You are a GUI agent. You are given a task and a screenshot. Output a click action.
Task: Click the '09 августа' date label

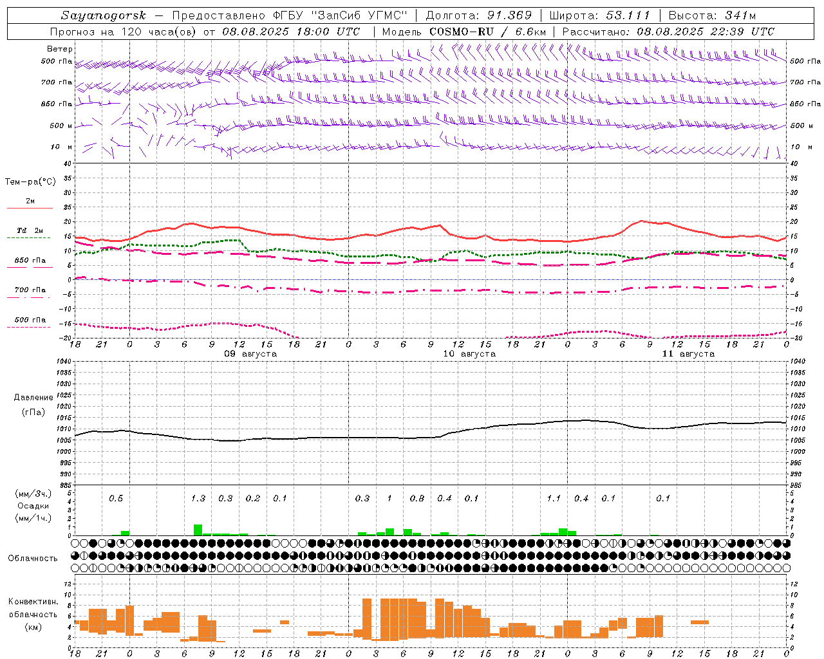(x=250, y=354)
